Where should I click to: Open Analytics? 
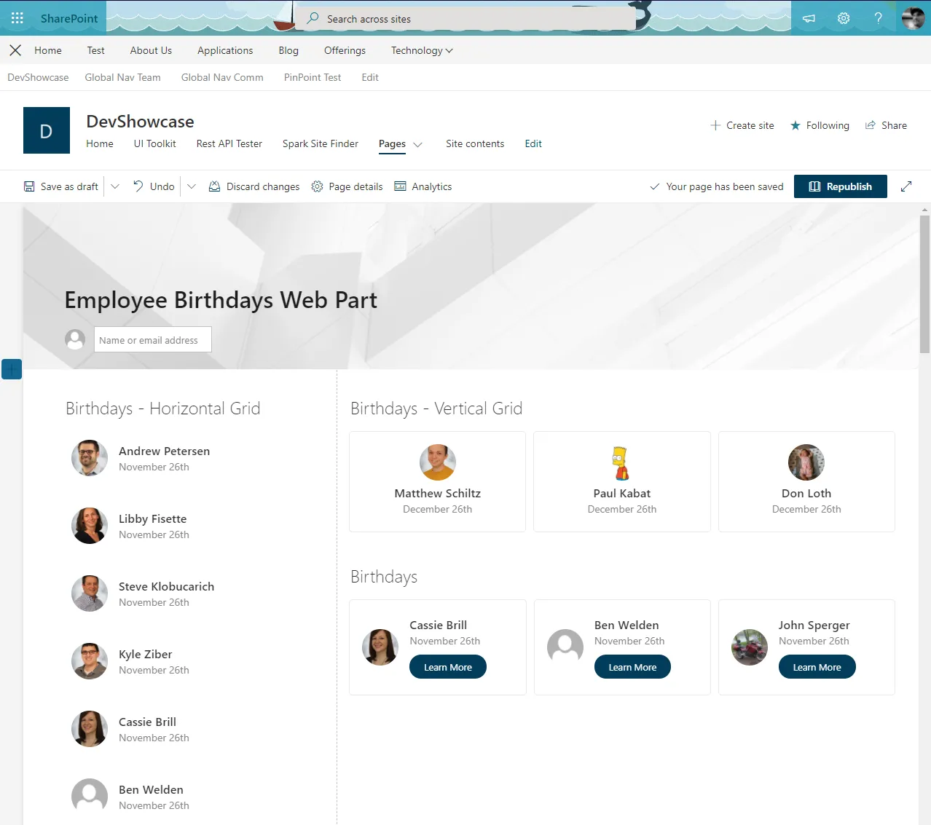point(423,186)
